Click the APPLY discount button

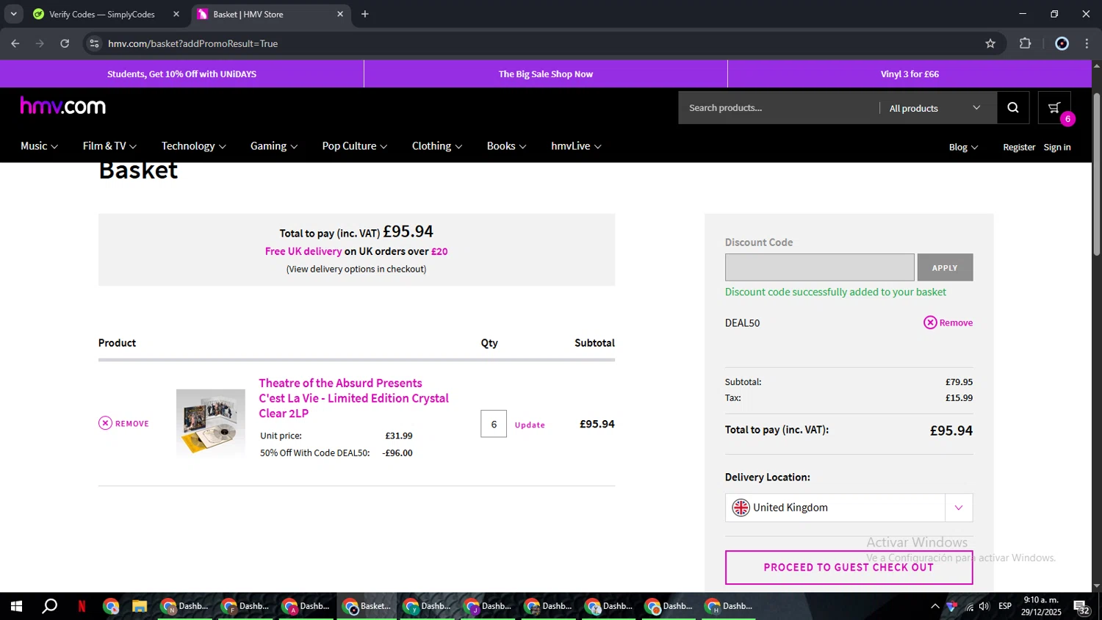click(945, 267)
